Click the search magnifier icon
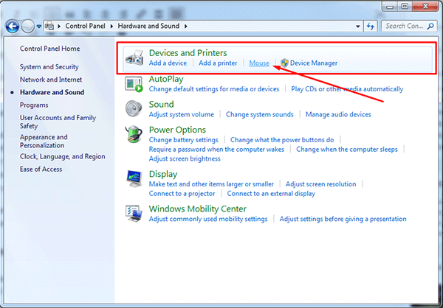Image resolution: width=443 pixels, height=308 pixels. coord(430,27)
